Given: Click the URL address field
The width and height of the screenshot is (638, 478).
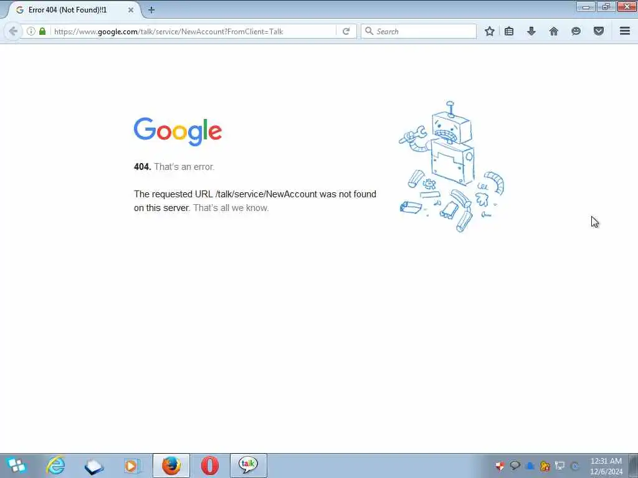Looking at the screenshot, I should 193,31.
